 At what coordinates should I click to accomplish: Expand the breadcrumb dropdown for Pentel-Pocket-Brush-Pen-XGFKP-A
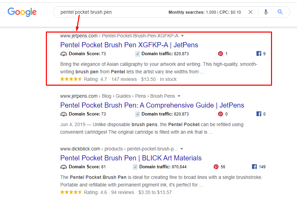pos(182,36)
